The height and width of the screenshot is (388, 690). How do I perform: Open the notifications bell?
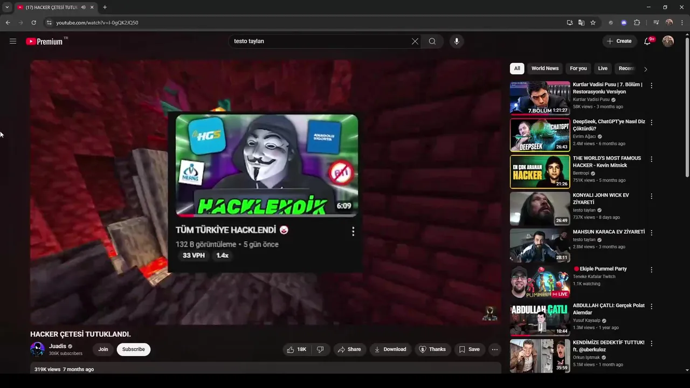648,41
